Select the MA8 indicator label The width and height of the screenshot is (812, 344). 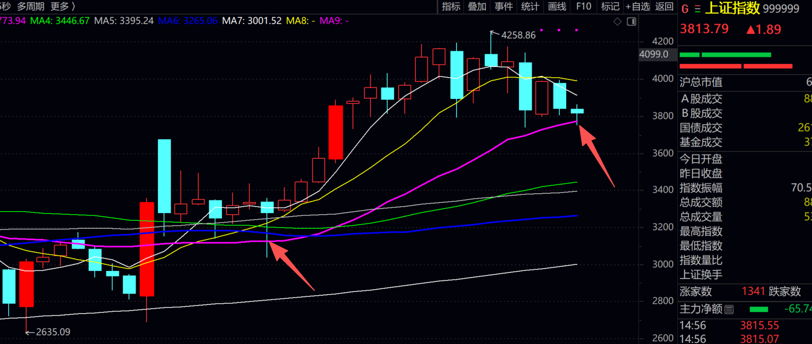coord(301,21)
